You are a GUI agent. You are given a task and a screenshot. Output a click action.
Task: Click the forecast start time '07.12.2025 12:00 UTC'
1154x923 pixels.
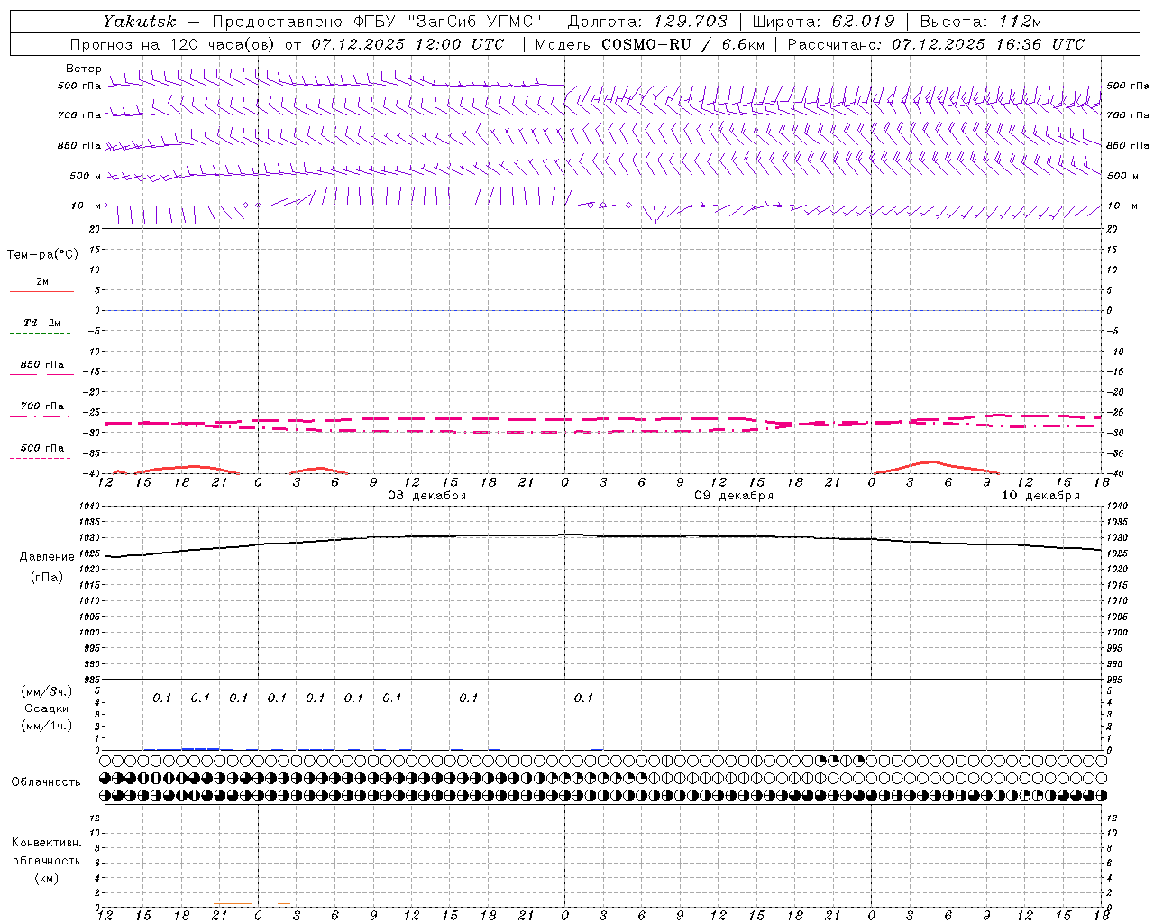[408, 44]
